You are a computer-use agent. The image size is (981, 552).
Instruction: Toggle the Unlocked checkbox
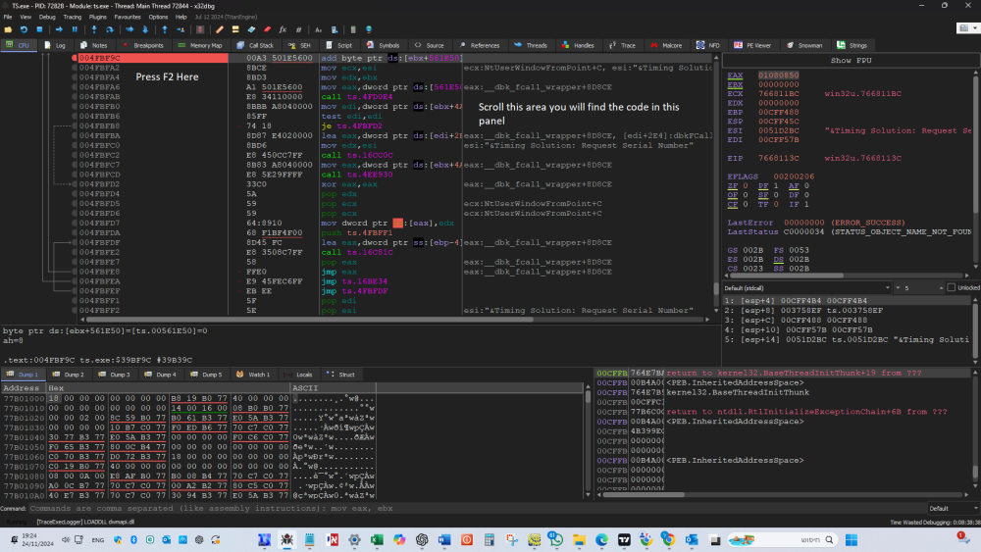(x=950, y=287)
